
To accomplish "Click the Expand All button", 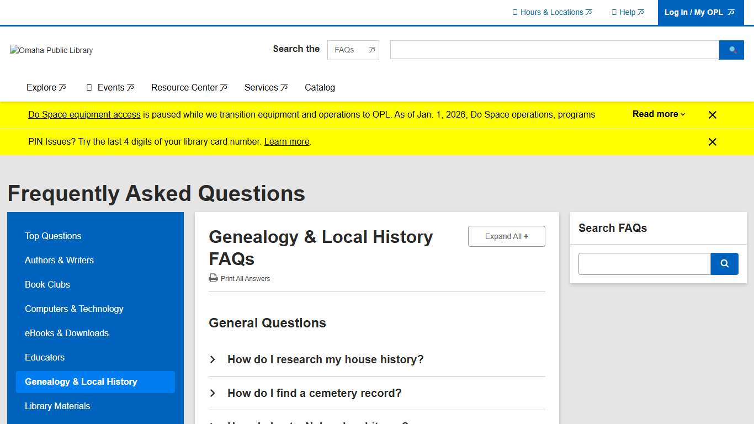I will click(506, 236).
